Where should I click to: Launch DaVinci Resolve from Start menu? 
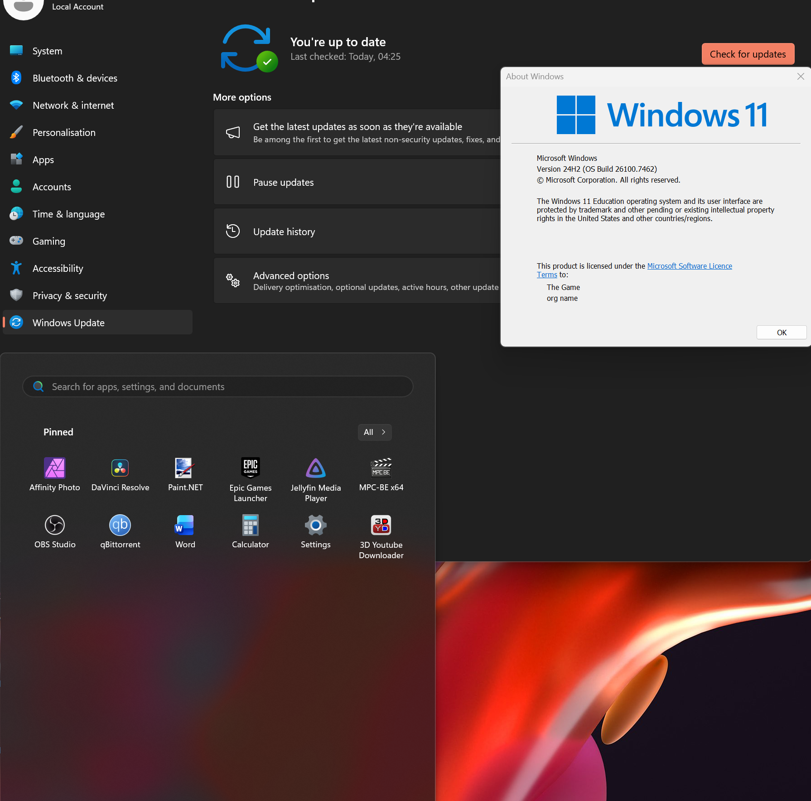[120, 474]
